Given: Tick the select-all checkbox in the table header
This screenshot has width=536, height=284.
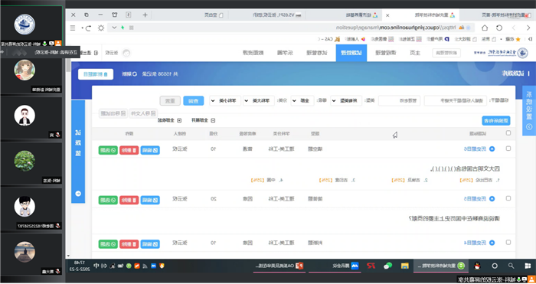Looking at the screenshot, I should [508, 133].
